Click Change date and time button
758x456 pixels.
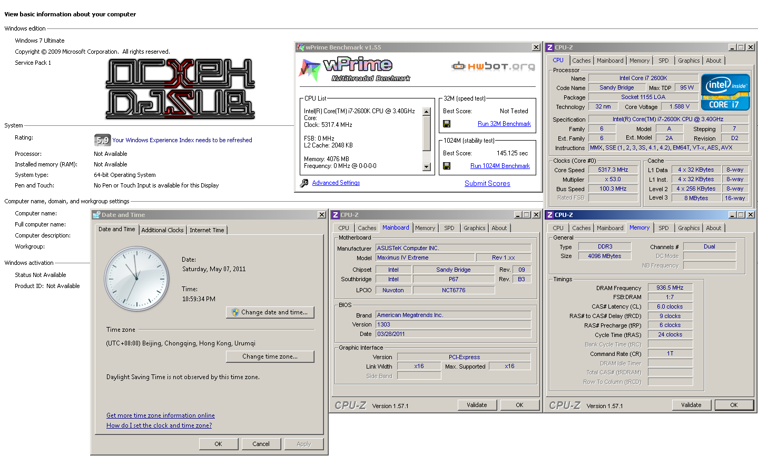(270, 312)
